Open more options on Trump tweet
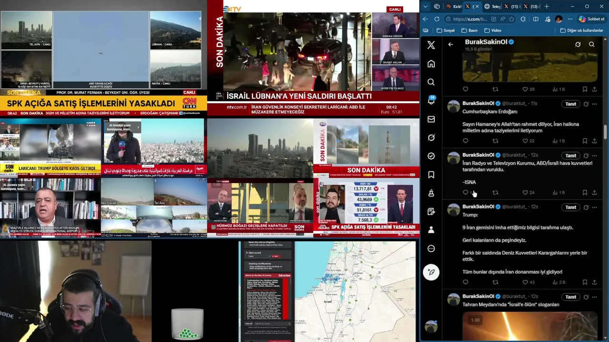Screen dimensions: 609x342 594,208
